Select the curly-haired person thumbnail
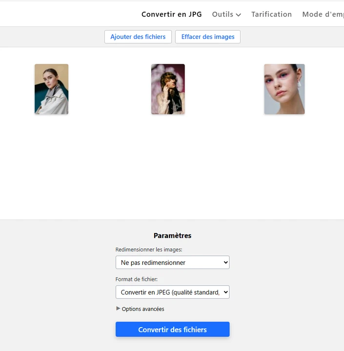This screenshot has height=351, width=344. click(x=168, y=89)
